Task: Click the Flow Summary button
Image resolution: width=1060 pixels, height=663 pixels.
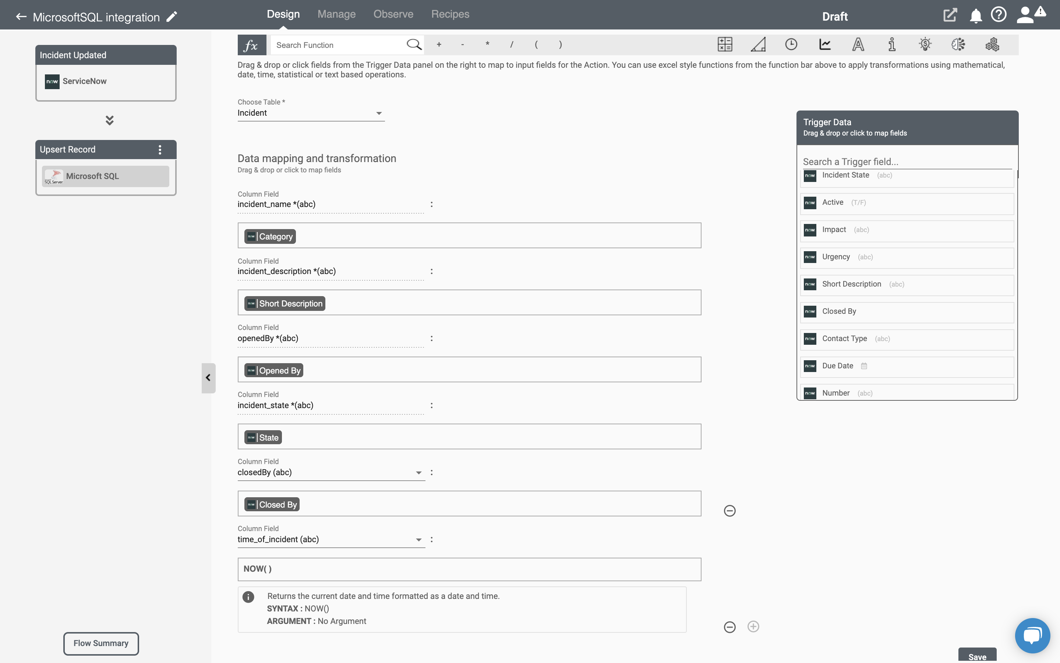Action: (x=101, y=643)
